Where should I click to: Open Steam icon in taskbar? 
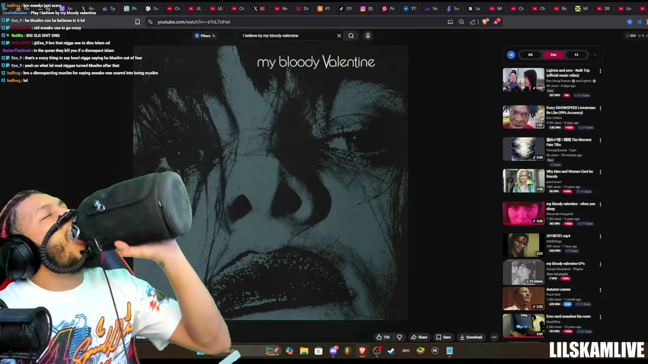391,351
